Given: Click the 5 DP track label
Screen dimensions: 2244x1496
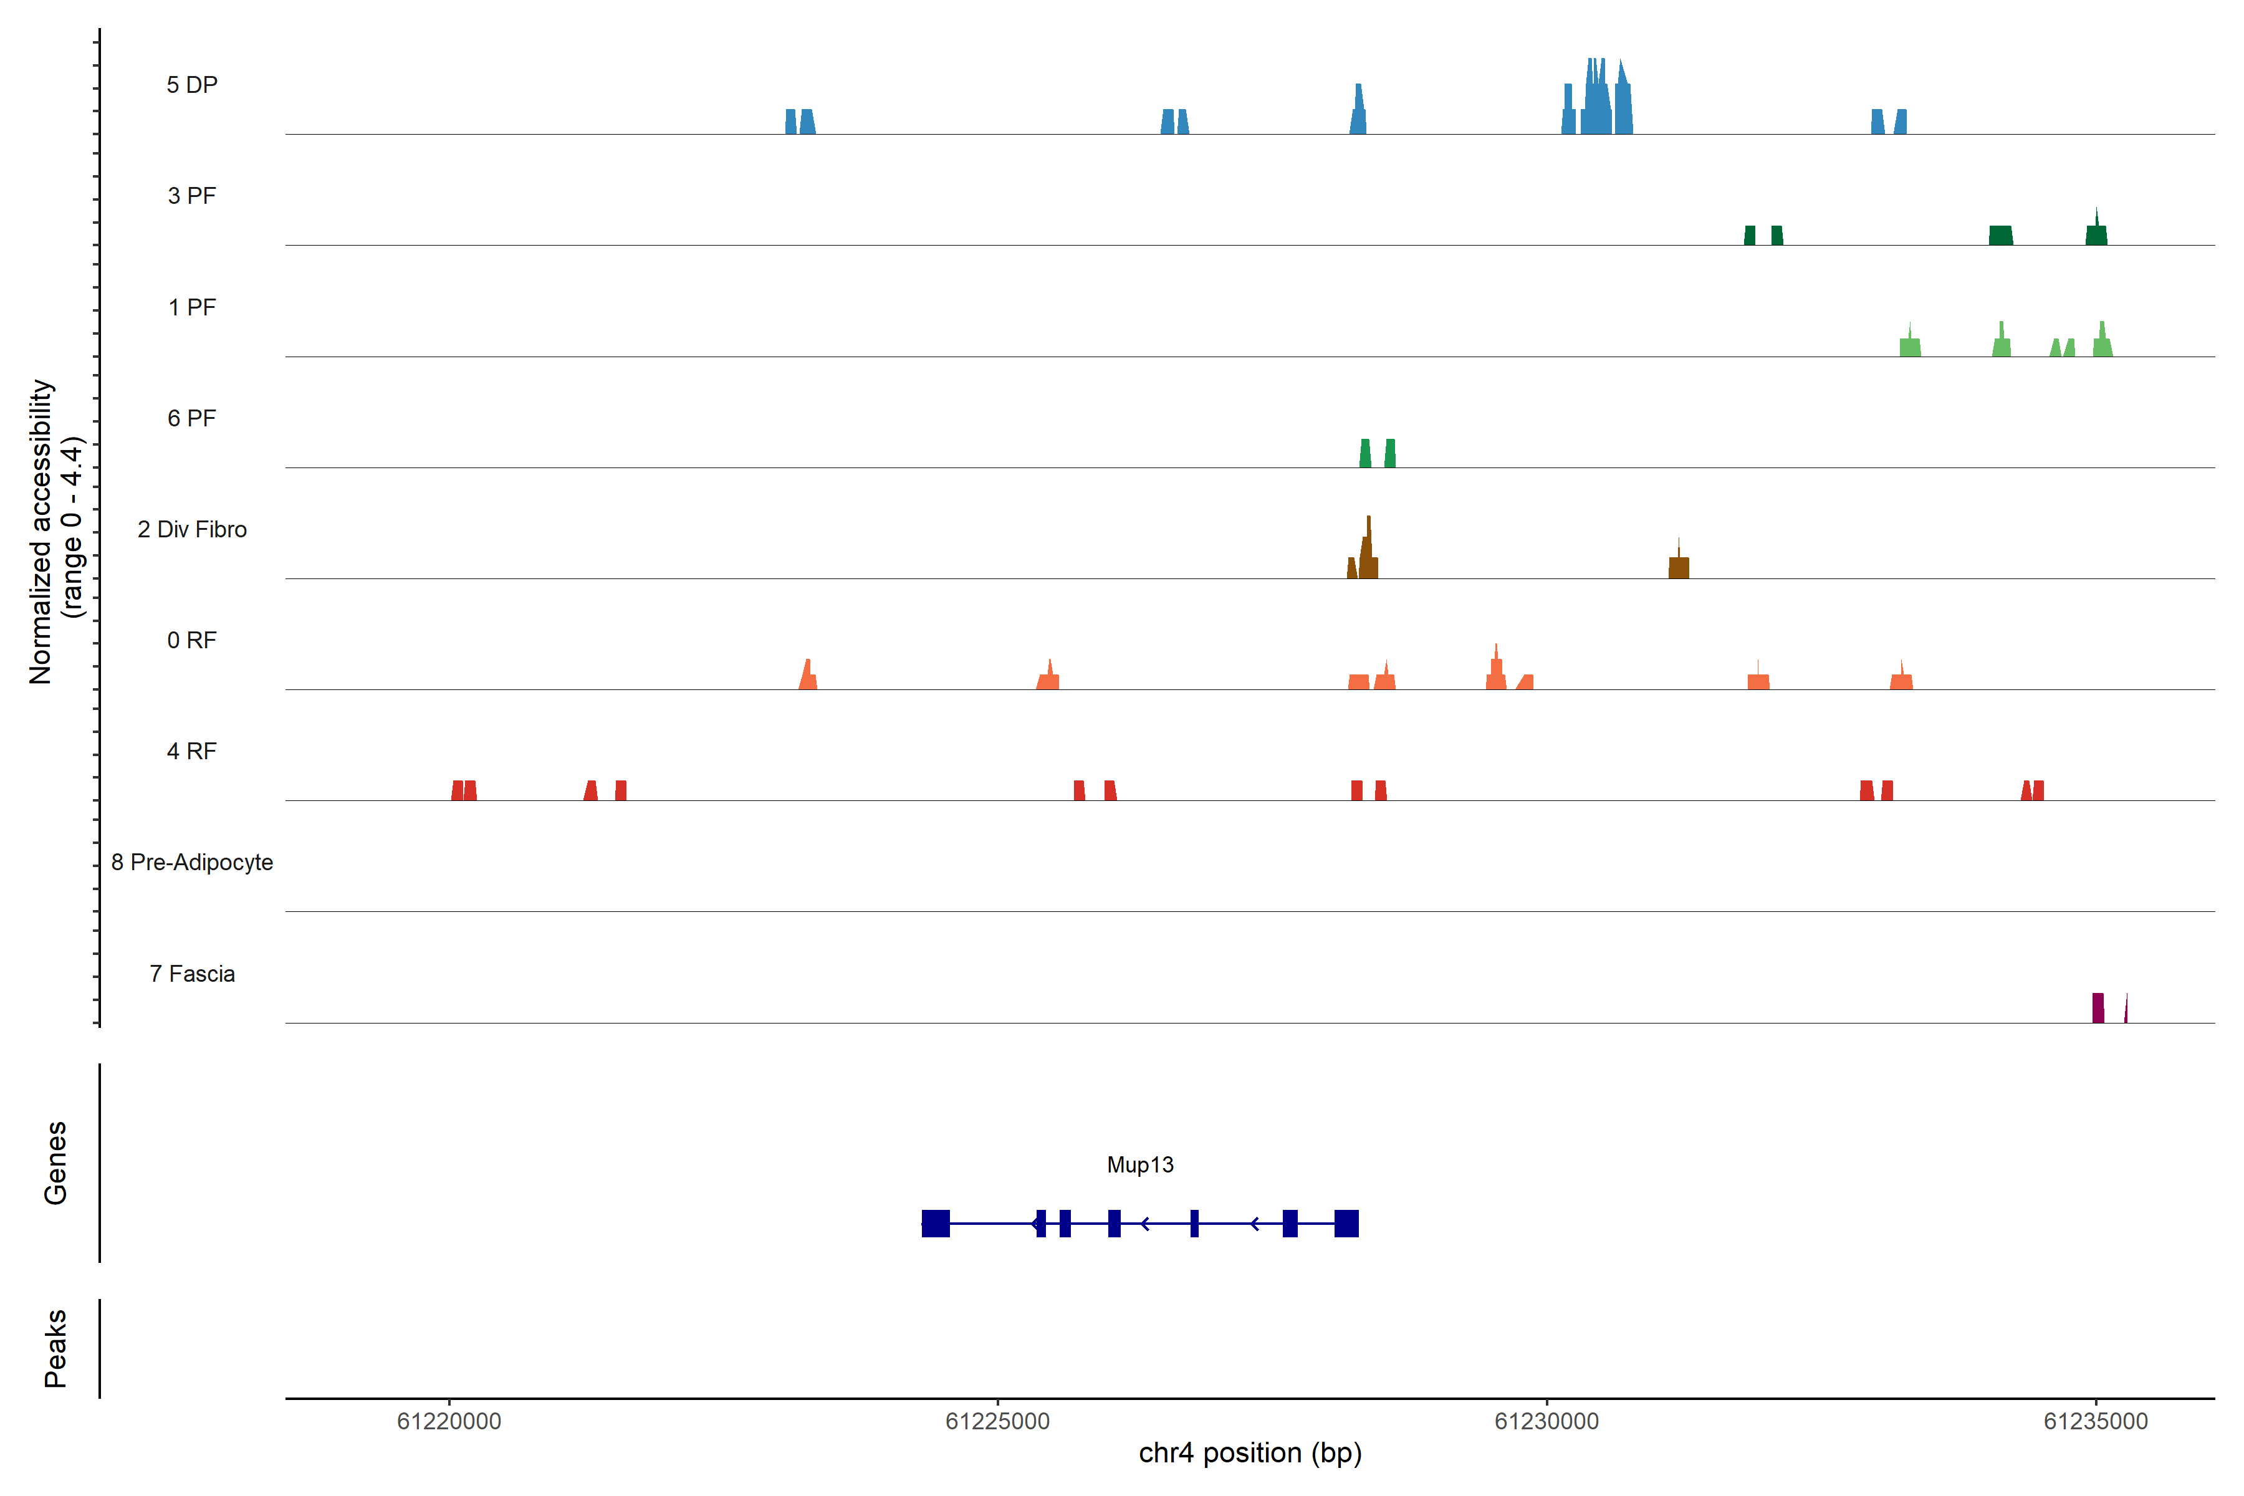Looking at the screenshot, I should (x=192, y=85).
